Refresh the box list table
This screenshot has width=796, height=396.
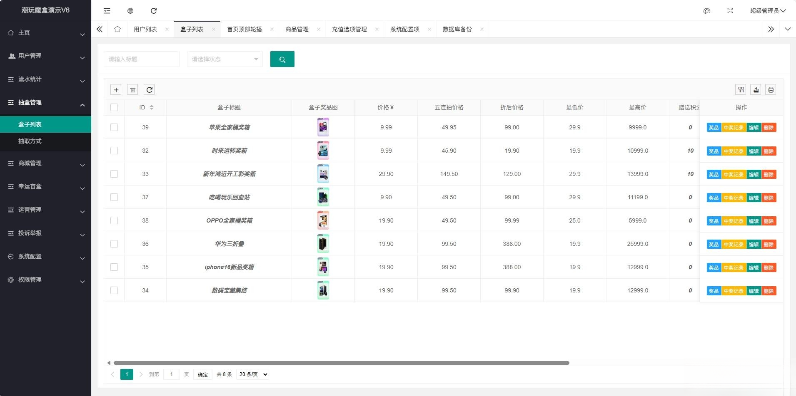pyautogui.click(x=149, y=89)
